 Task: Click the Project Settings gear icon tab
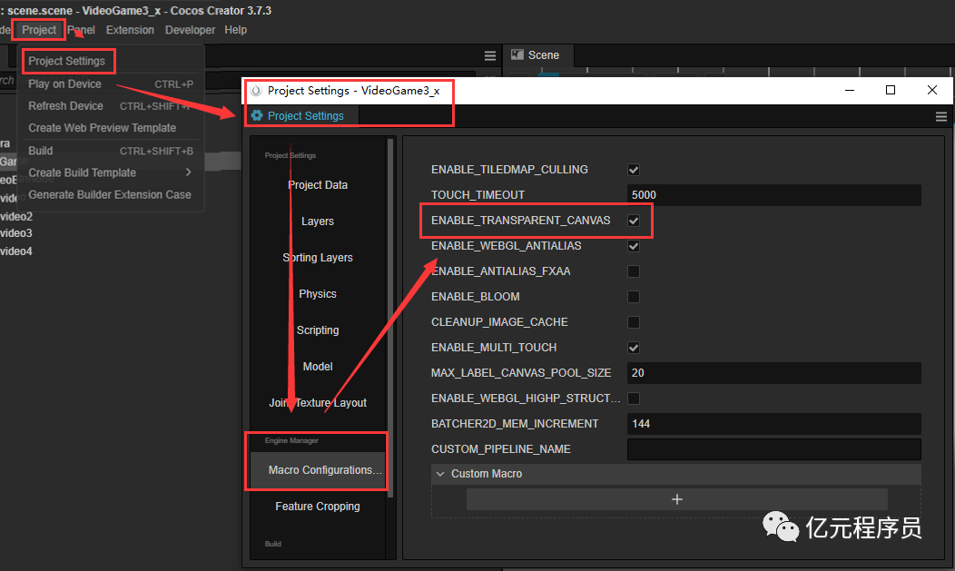point(257,115)
